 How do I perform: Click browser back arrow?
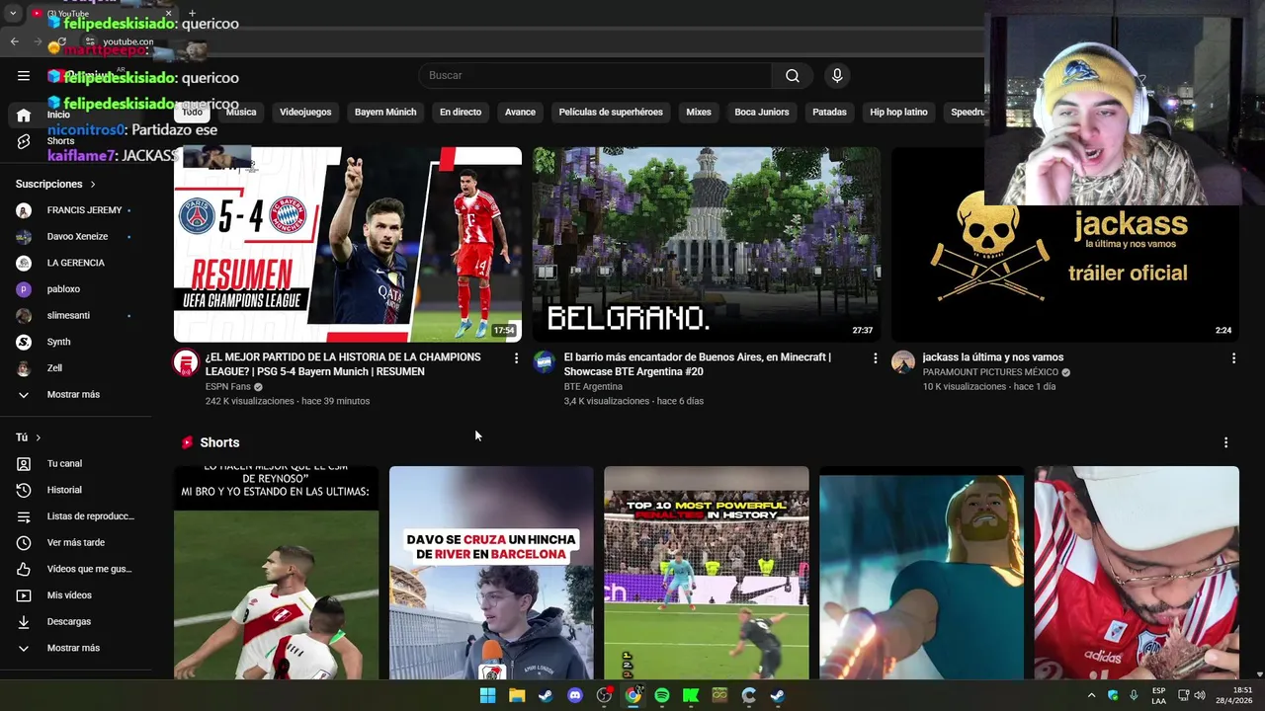pyautogui.click(x=14, y=41)
